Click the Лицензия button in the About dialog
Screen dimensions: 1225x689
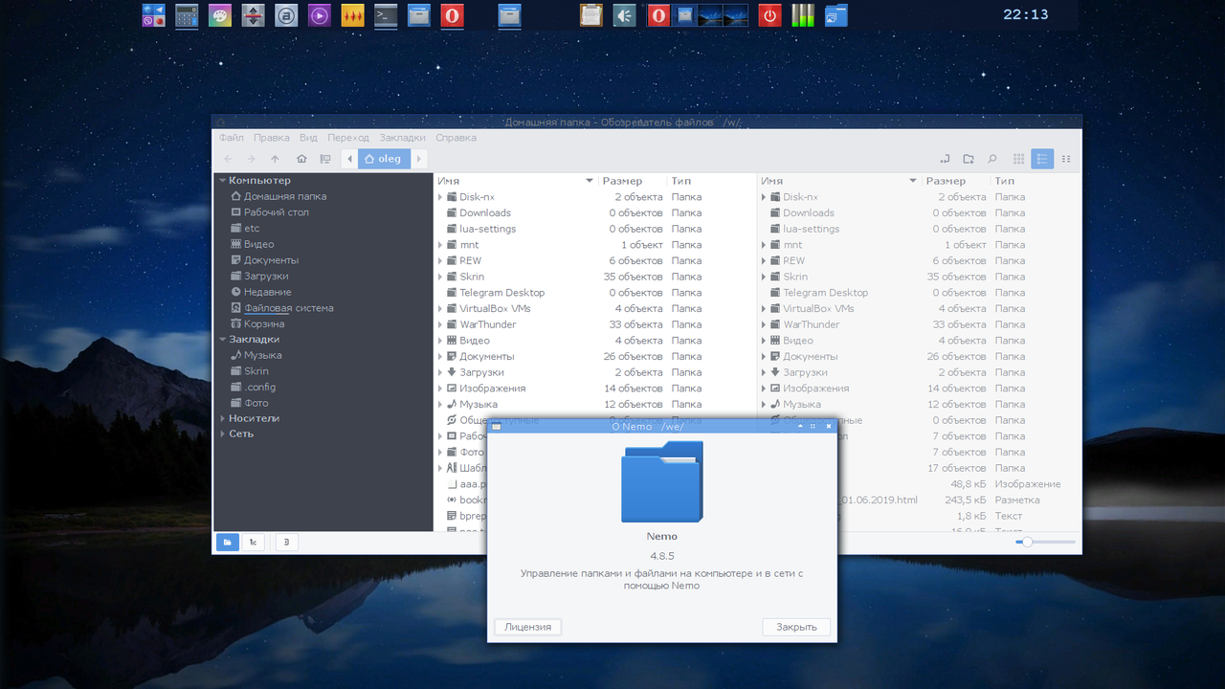point(528,627)
